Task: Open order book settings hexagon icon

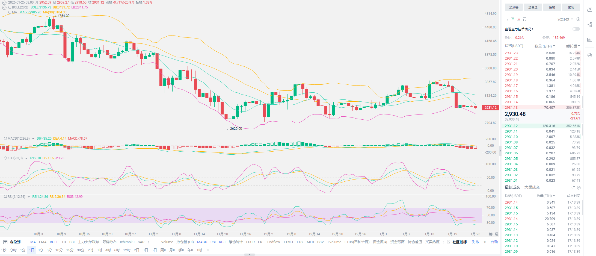Action: (x=578, y=19)
